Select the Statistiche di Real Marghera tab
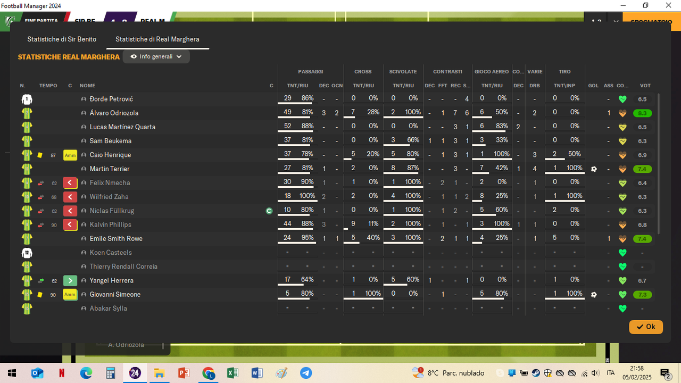681x383 pixels. [x=157, y=39]
